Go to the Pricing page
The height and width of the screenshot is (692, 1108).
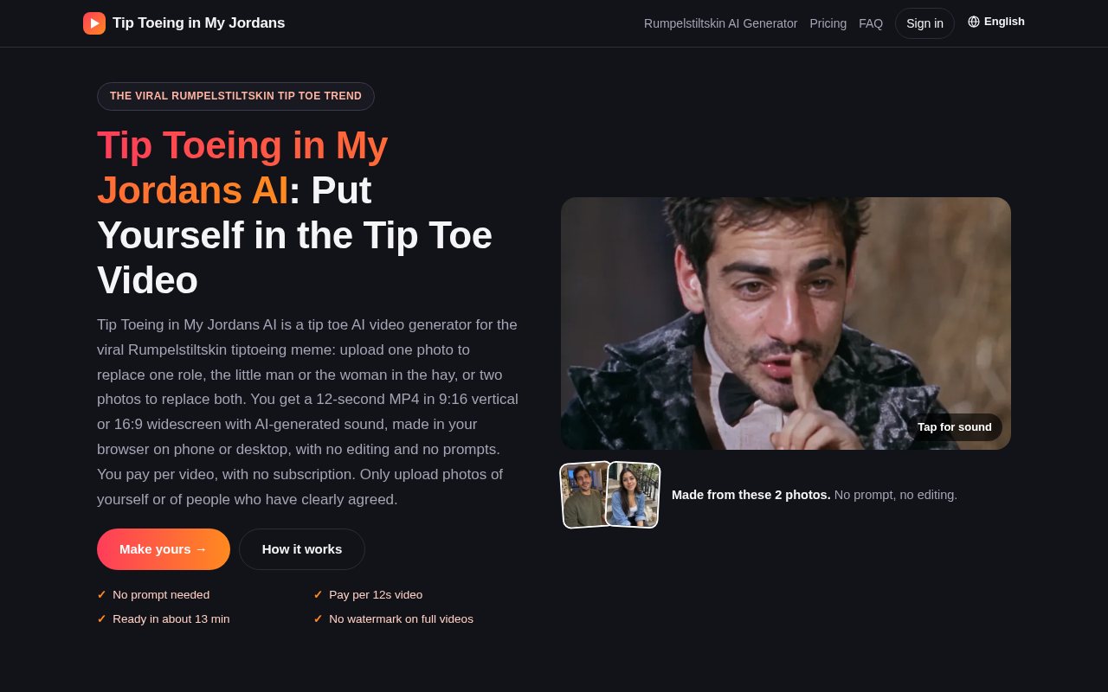click(828, 23)
